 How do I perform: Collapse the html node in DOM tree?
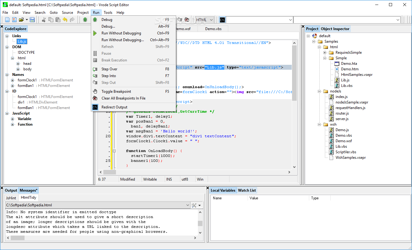(x=13, y=58)
